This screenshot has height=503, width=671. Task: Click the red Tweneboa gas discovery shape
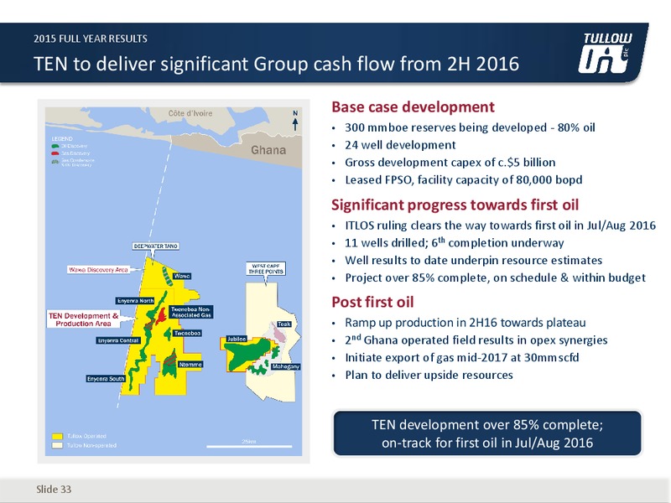pyautogui.click(x=161, y=316)
